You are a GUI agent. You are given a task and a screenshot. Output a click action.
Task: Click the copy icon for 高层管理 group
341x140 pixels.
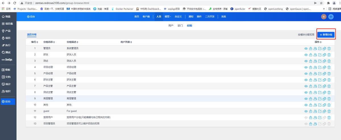[x=324, y=99]
